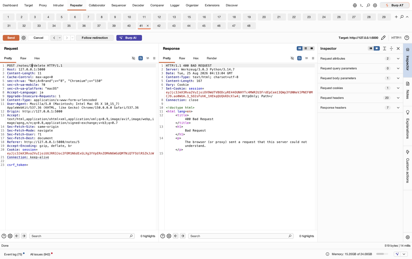
Task: Toggle line wrap in Request editor
Action: pos(141,58)
